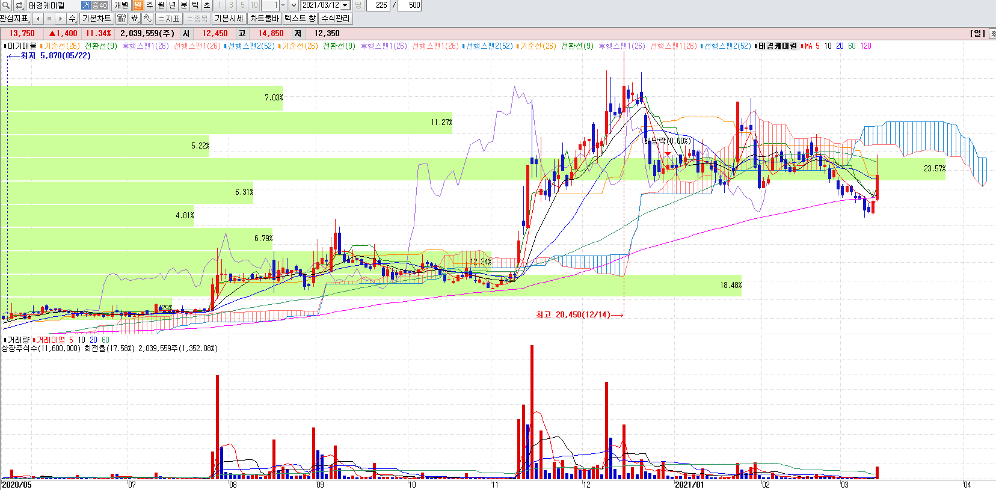996x490 pixels.
Task: Click the stock search magnifier icon
Action: pyautogui.click(x=6, y=5)
